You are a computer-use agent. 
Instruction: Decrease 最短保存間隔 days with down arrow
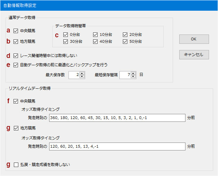[133, 76]
